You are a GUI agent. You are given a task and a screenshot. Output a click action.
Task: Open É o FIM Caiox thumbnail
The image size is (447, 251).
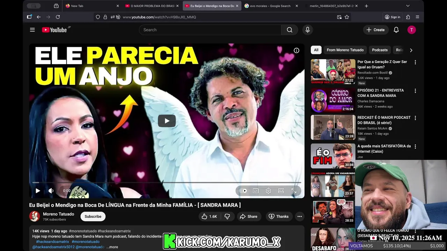click(x=333, y=156)
